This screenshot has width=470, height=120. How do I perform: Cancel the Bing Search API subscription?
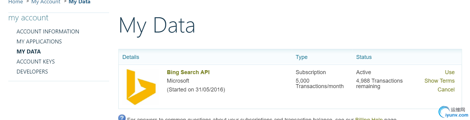point(446,90)
